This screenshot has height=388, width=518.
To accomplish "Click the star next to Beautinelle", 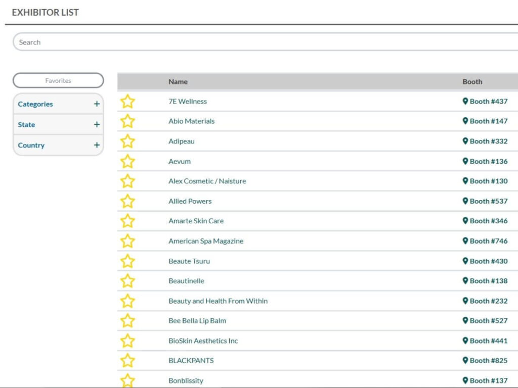I will point(127,281).
